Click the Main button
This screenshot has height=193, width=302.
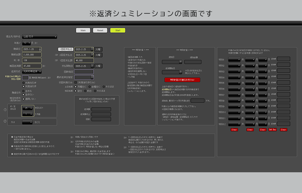[x=83, y=31]
